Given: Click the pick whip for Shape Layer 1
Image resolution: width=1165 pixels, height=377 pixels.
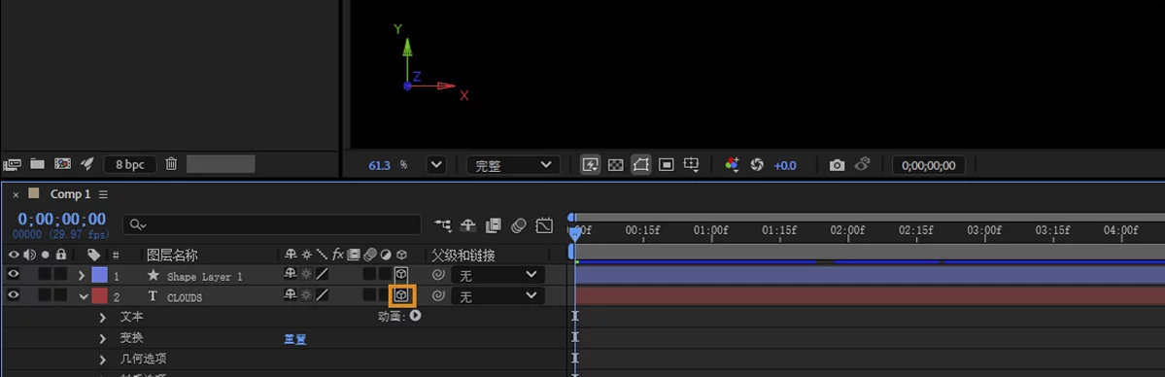Looking at the screenshot, I should pyautogui.click(x=438, y=275).
